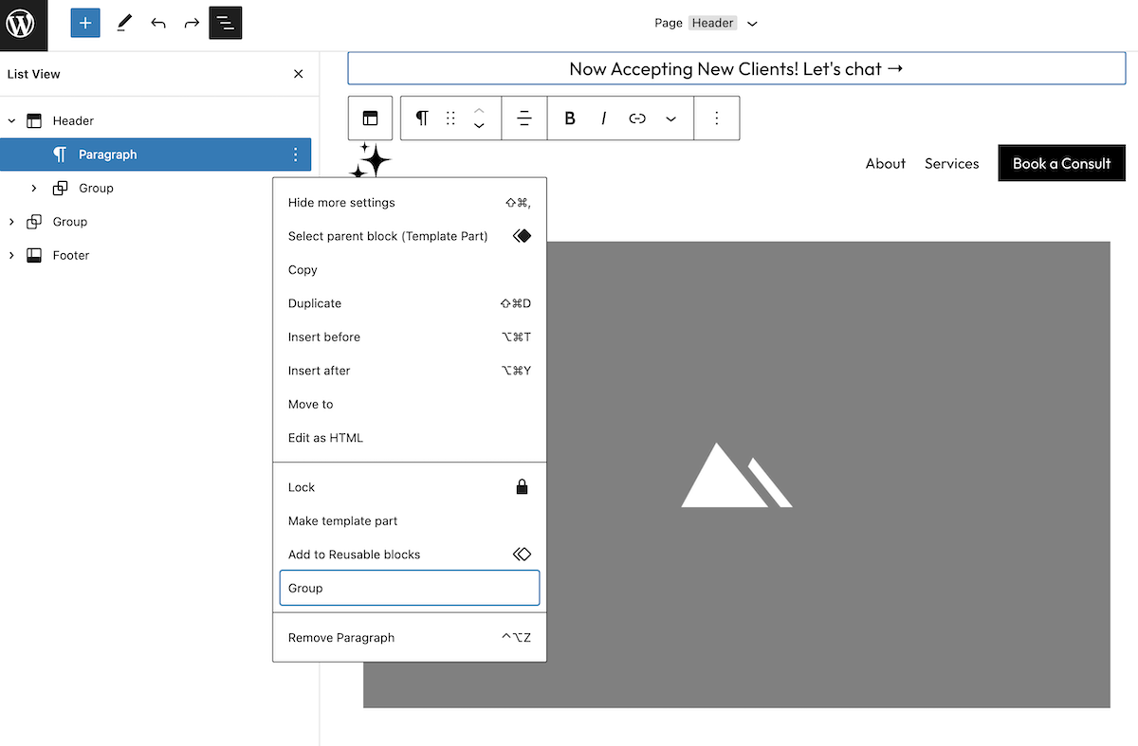Click the WordPress logo icon
This screenshot has width=1138, height=746.
click(x=20, y=23)
